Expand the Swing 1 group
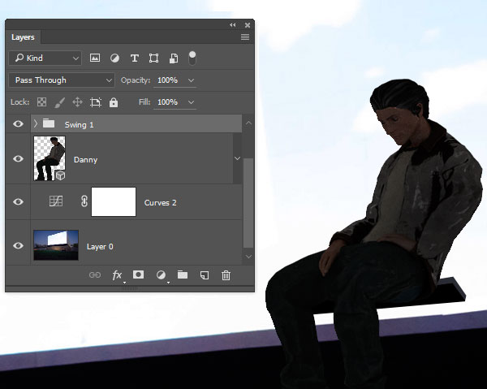Viewport: 487px width, 389px height. (x=35, y=124)
